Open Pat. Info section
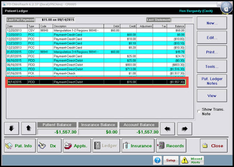 20,146
